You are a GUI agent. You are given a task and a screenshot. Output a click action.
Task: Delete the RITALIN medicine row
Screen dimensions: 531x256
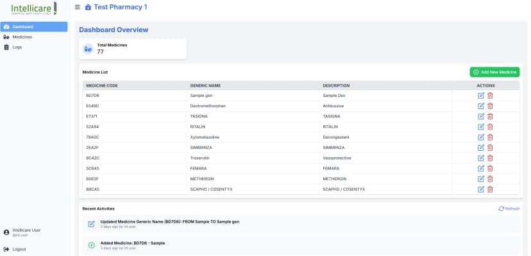coord(490,126)
